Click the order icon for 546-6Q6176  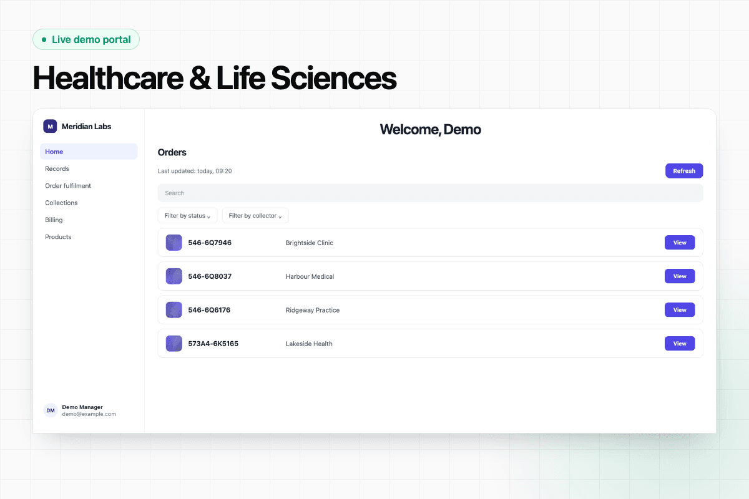pyautogui.click(x=174, y=310)
